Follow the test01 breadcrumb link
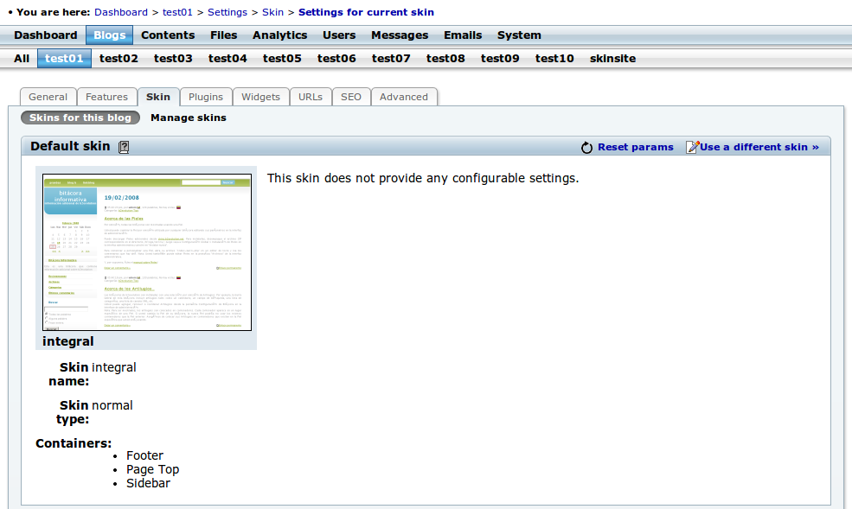The height and width of the screenshot is (509, 852). pos(177,12)
